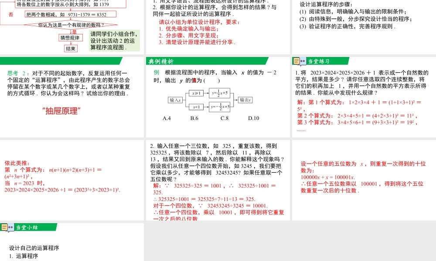
Task: Click the y=½x+5 formula box
Action: (x=219, y=92)
